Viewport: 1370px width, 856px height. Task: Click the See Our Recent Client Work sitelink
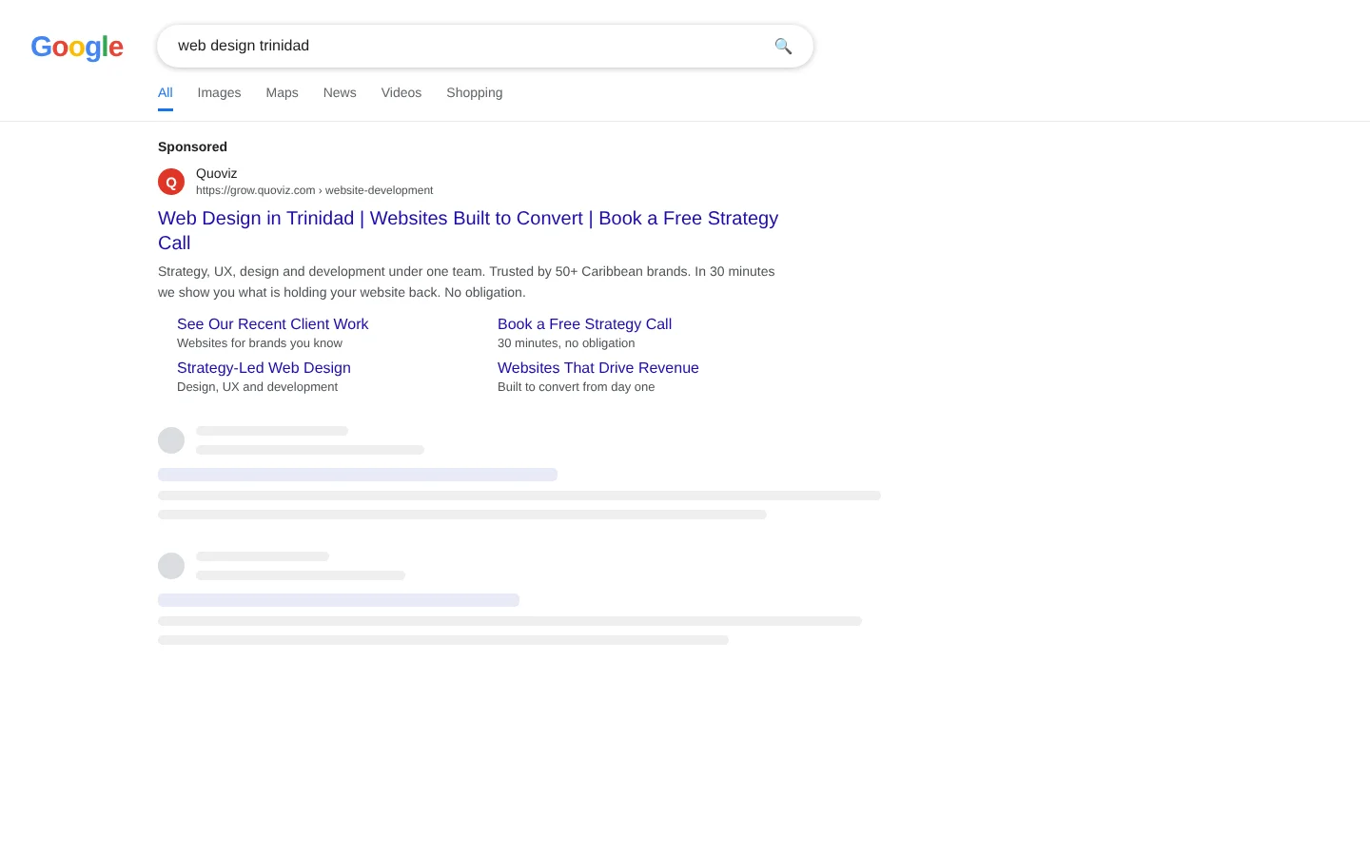click(x=272, y=324)
